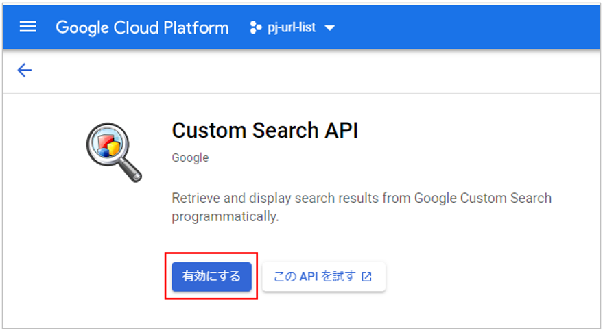Go back using the left arrow

tap(25, 70)
